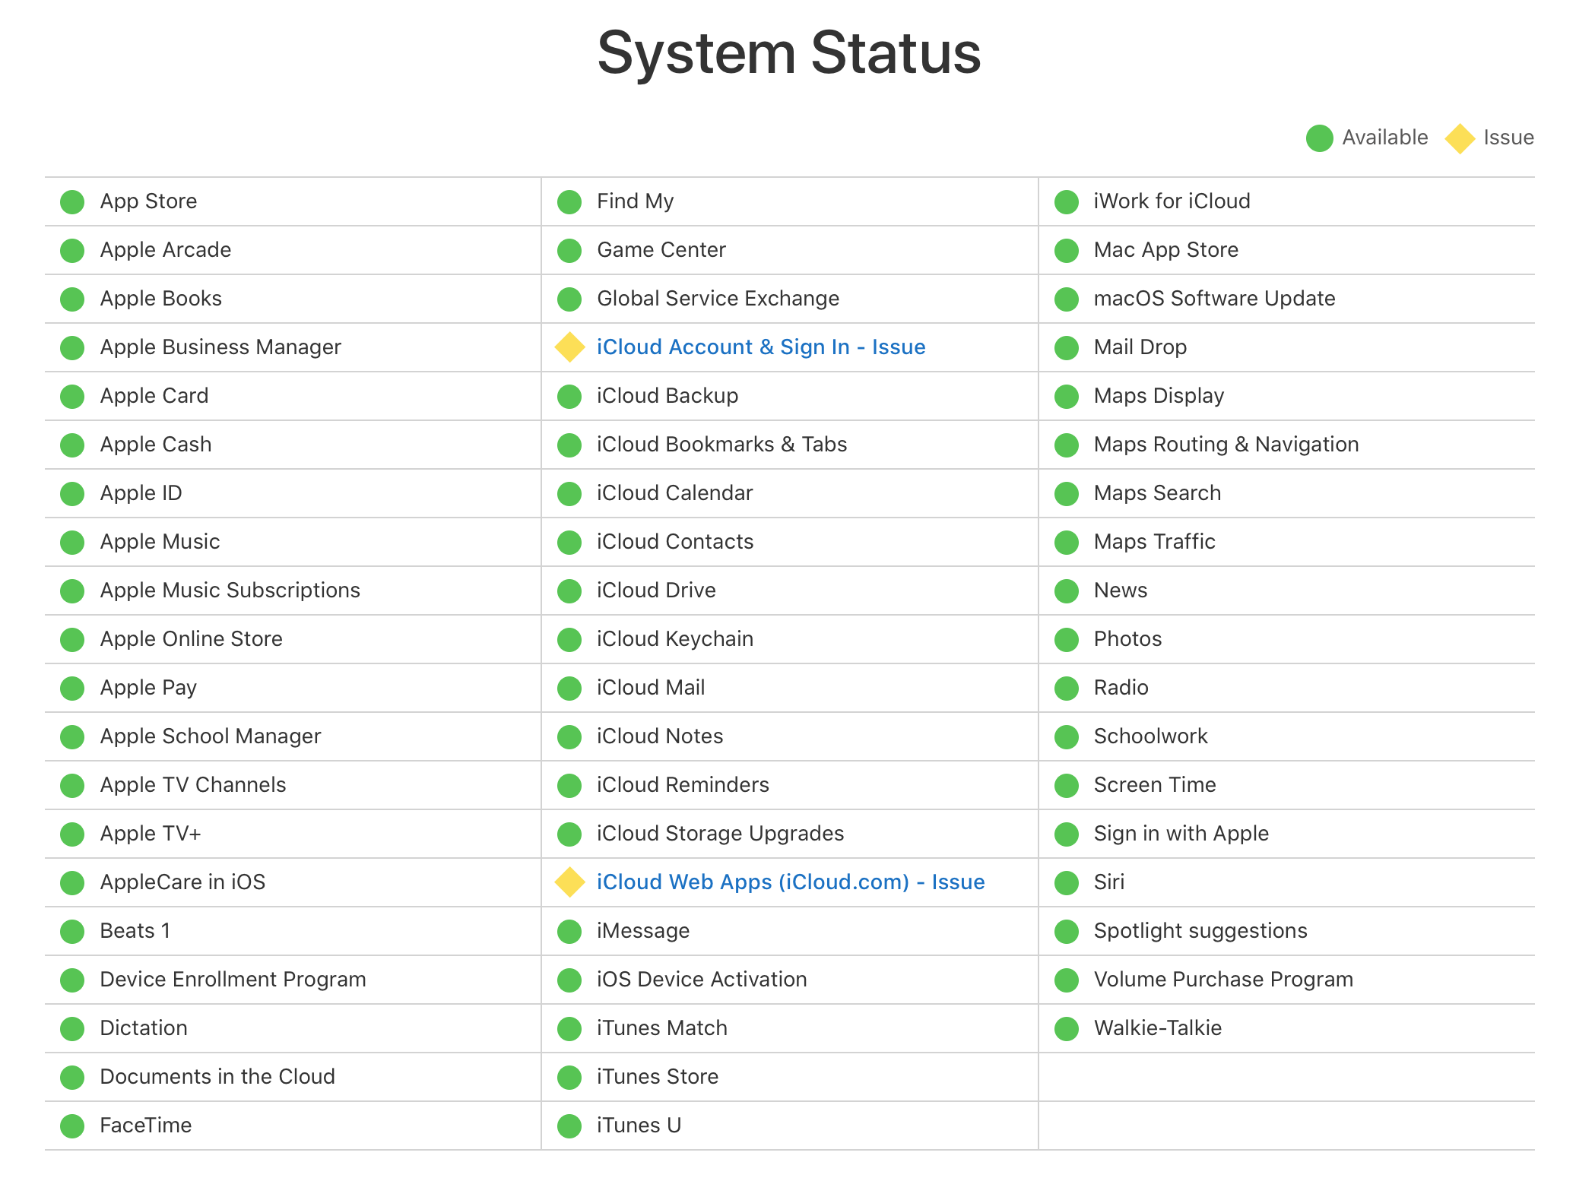Click the green status dot beside iMessage

click(569, 932)
